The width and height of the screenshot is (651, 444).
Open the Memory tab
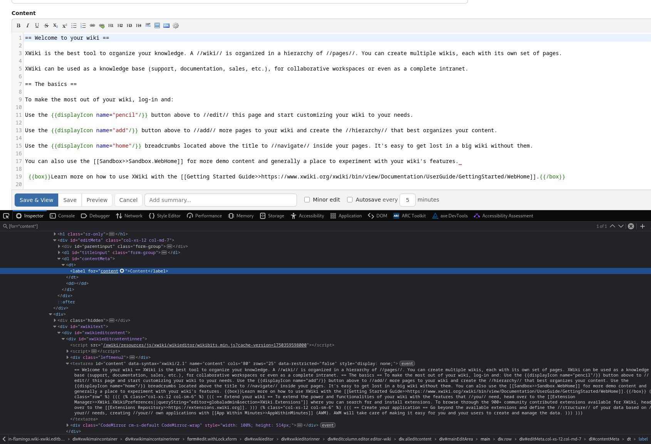(x=241, y=216)
